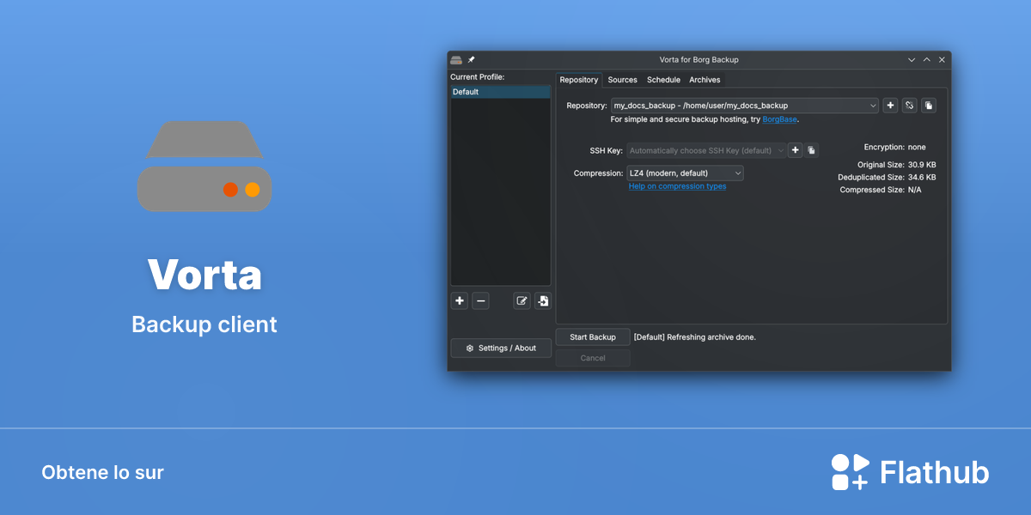Click the large 'Vorta' heading
Viewport: 1031px width, 515px height.
click(x=204, y=275)
